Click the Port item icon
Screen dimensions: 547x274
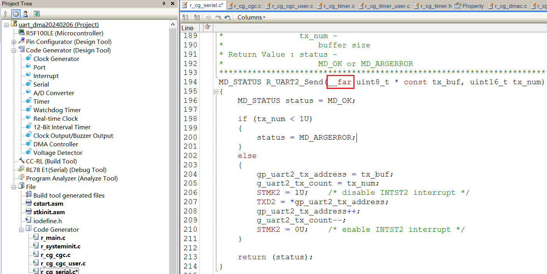pos(29,67)
